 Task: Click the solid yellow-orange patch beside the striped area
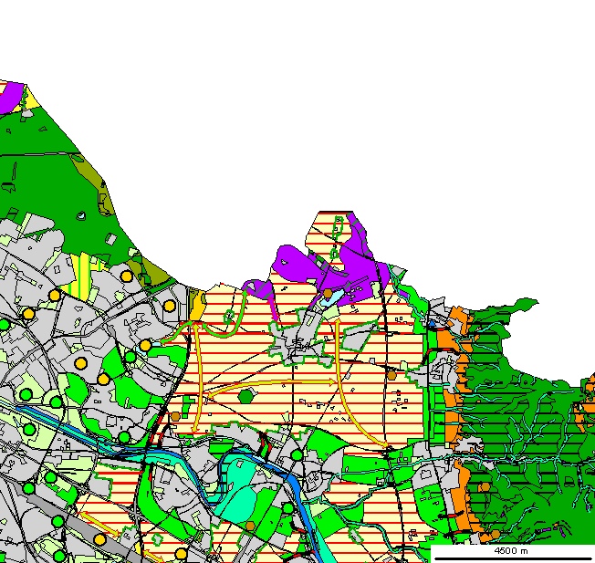tap(197, 307)
